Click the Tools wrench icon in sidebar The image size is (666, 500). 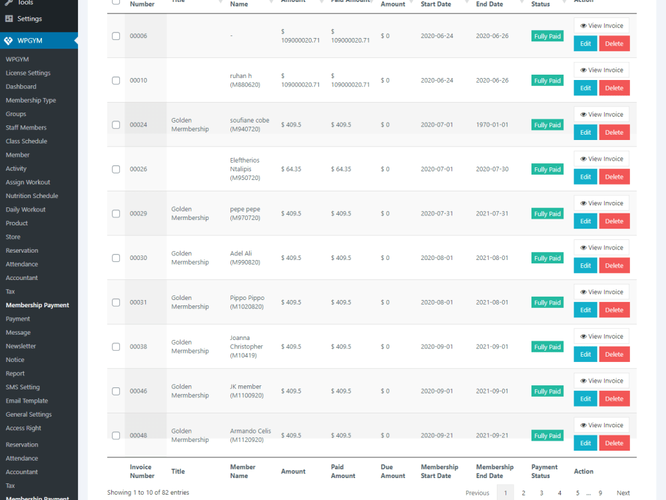coord(9,3)
